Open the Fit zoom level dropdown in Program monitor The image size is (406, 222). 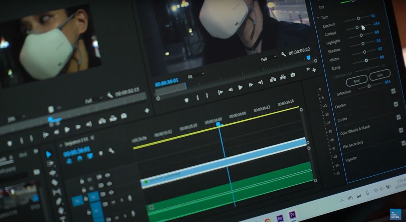pyautogui.click(x=196, y=75)
